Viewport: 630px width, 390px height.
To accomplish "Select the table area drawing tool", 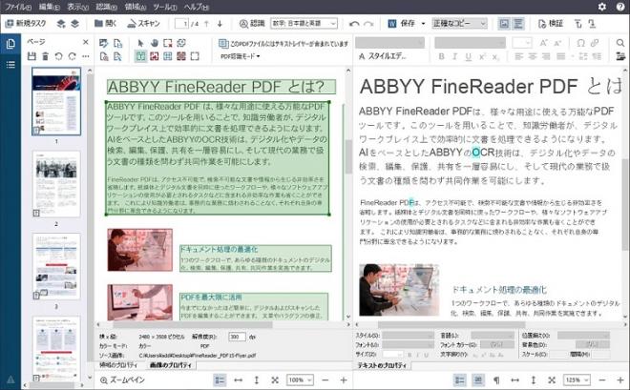I will 168,56.
